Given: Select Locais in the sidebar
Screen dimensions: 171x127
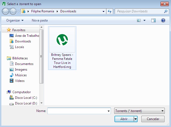Looking at the screenshot, I should tap(19, 47).
